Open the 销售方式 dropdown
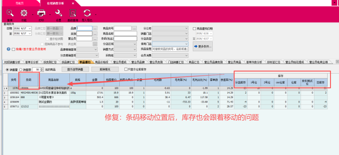This screenshot has width=339, height=155. click(x=134, y=49)
